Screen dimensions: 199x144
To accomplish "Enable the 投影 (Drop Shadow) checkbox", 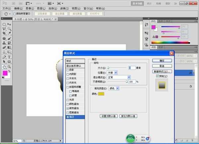I will tap(68, 70).
